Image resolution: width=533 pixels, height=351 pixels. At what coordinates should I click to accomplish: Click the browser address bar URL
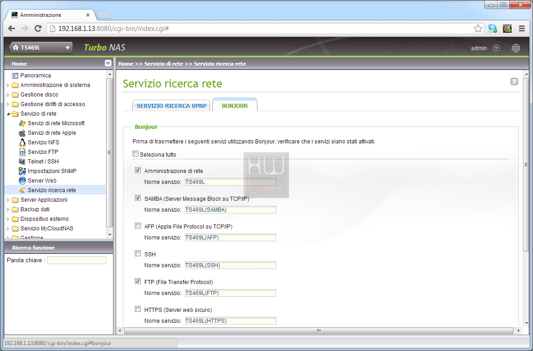(113, 29)
